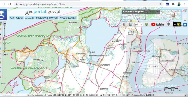
Task: Open the Chrome three-dot menu
Action: coord(185,4)
